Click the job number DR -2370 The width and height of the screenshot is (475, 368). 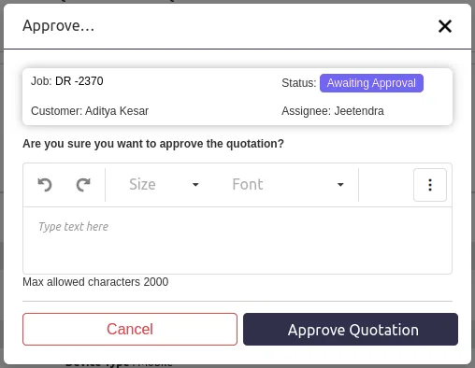(x=79, y=81)
